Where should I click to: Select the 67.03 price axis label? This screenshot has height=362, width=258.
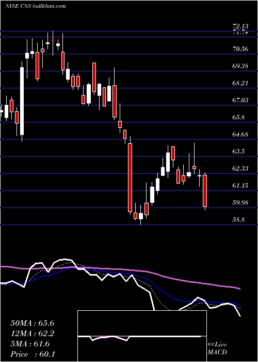point(240,100)
